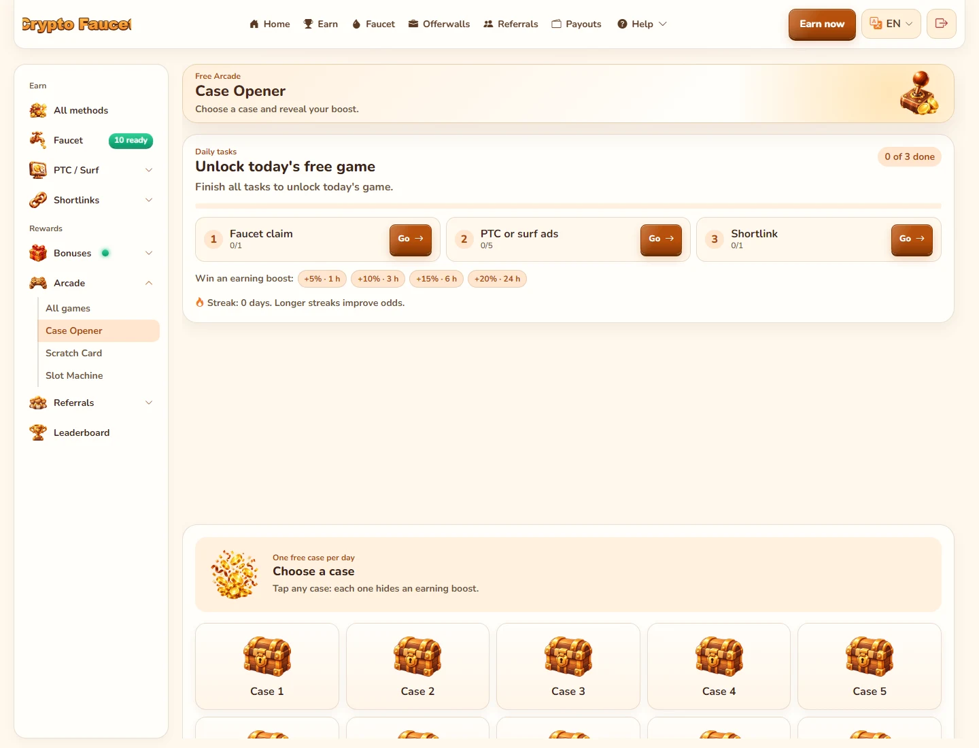Click the Shortlinks chain icon

pos(38,200)
